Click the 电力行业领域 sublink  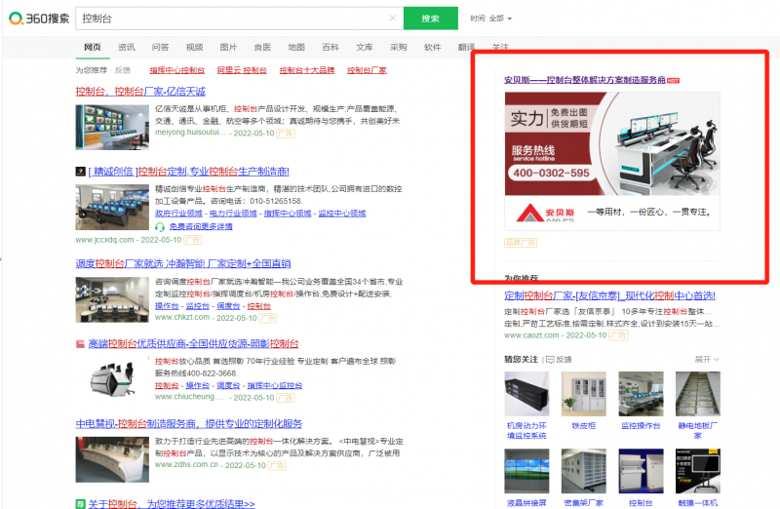point(233,213)
